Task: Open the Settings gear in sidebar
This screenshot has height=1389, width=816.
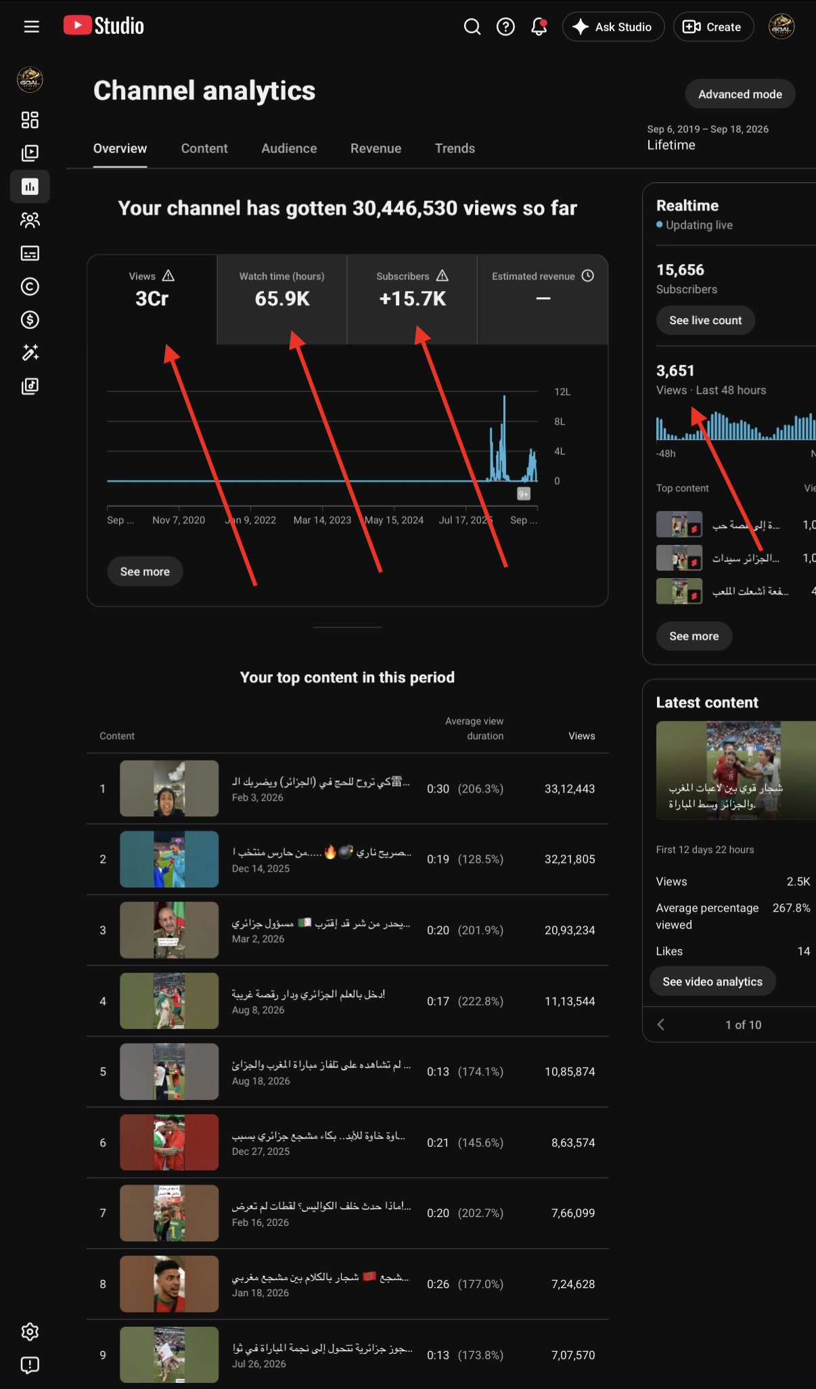Action: pos(30,1331)
